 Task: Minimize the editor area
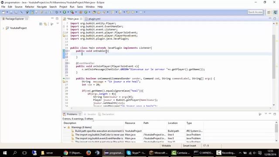click(x=270, y=18)
